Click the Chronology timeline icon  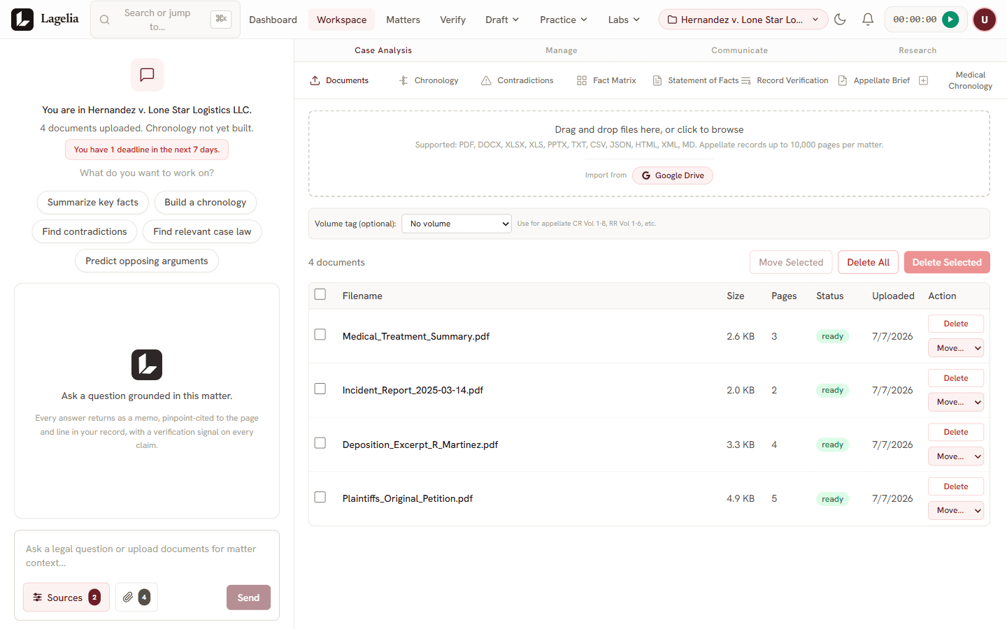tap(403, 80)
